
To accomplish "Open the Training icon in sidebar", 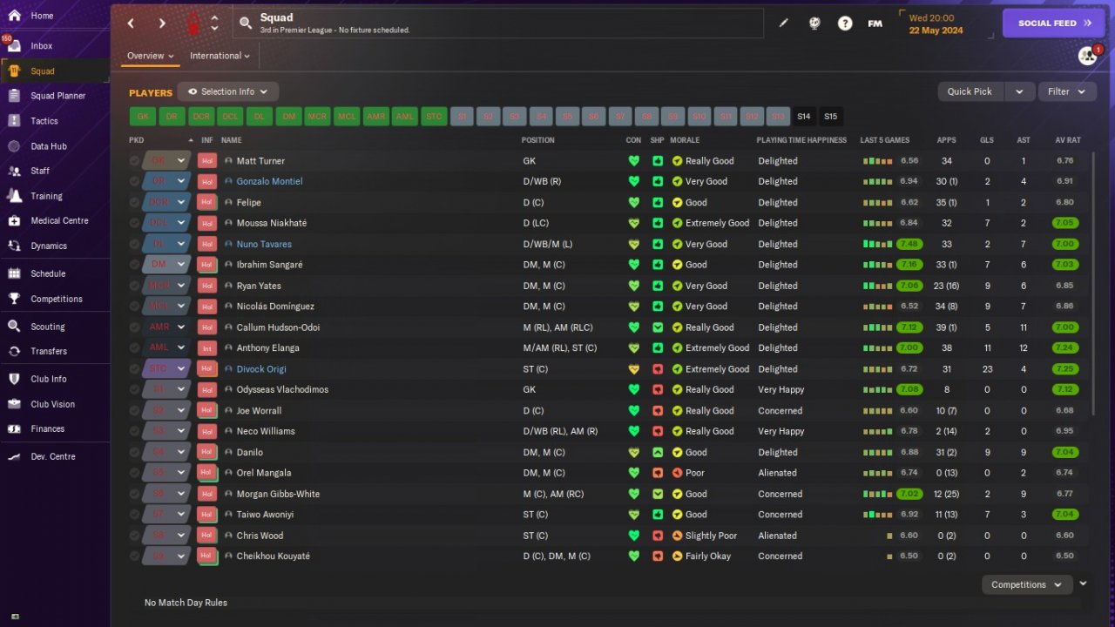I will [14, 196].
